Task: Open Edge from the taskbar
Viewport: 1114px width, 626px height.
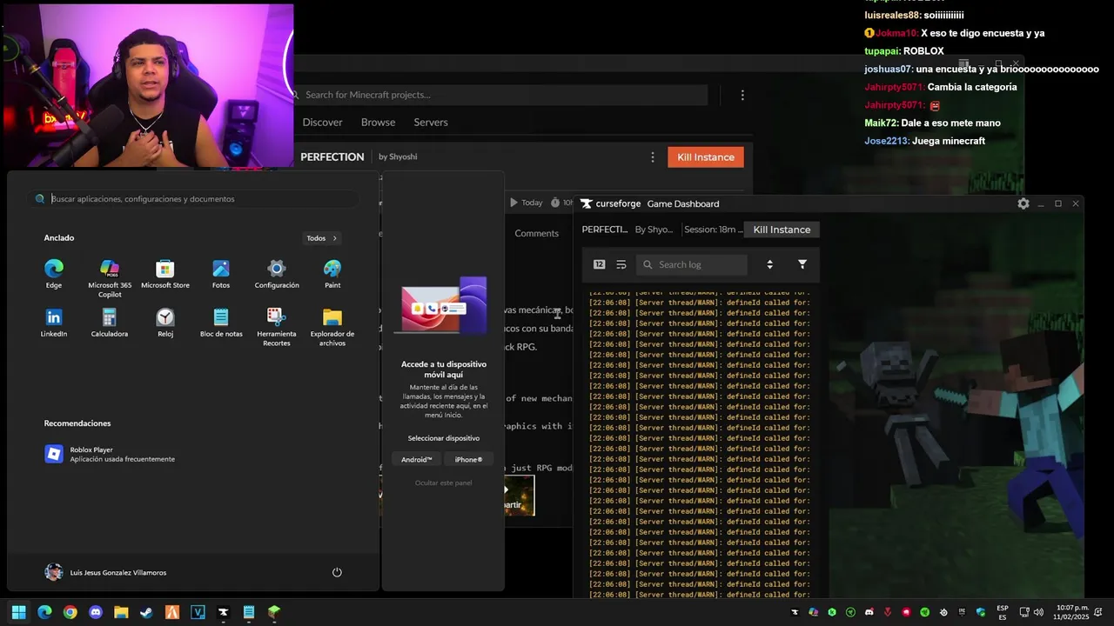Action: tap(44, 612)
